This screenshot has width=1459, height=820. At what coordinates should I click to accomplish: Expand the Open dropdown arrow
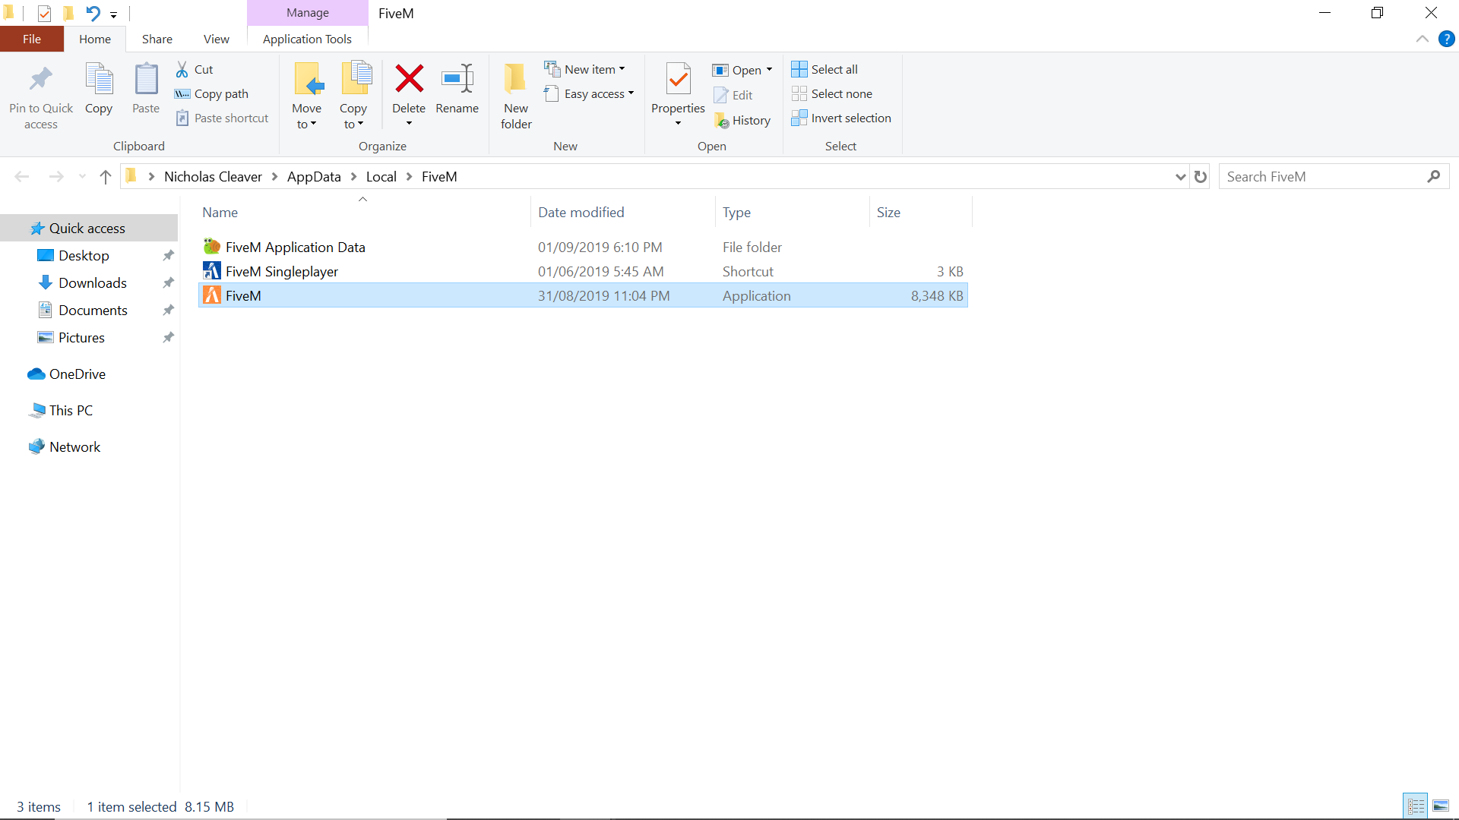pos(769,70)
